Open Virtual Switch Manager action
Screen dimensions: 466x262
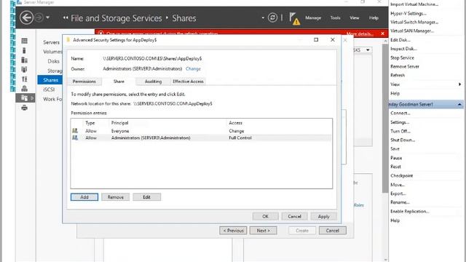pos(414,22)
